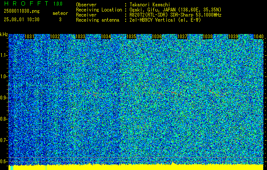Click the Receiver label
This screenshot has width=267, height=170.
[x=86, y=15]
